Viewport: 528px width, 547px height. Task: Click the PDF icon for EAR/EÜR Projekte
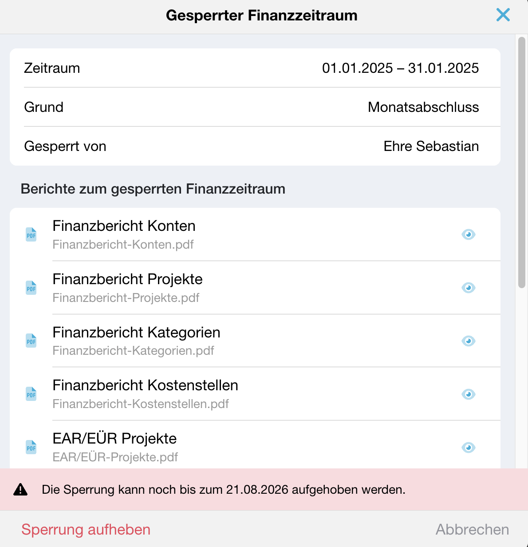tap(31, 448)
